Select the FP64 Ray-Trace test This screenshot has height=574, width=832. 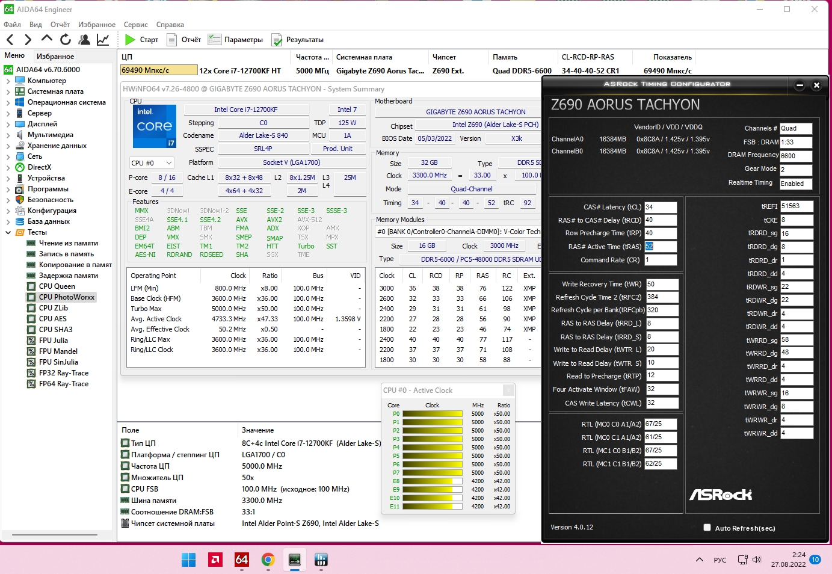pyautogui.click(x=58, y=384)
